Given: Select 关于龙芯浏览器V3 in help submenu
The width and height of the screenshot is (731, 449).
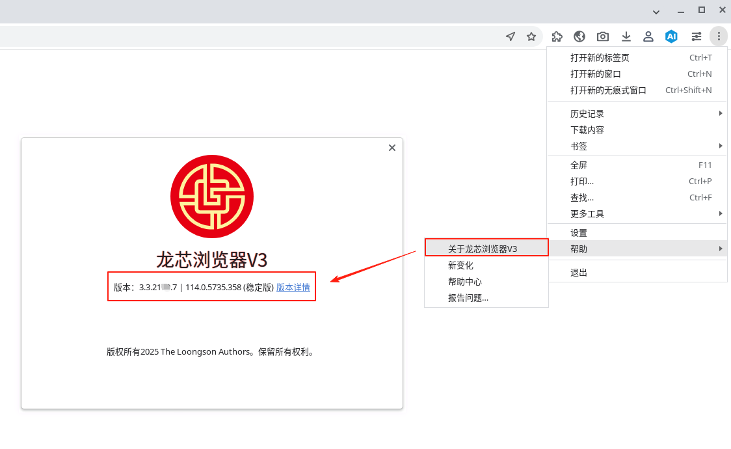Looking at the screenshot, I should pos(486,249).
